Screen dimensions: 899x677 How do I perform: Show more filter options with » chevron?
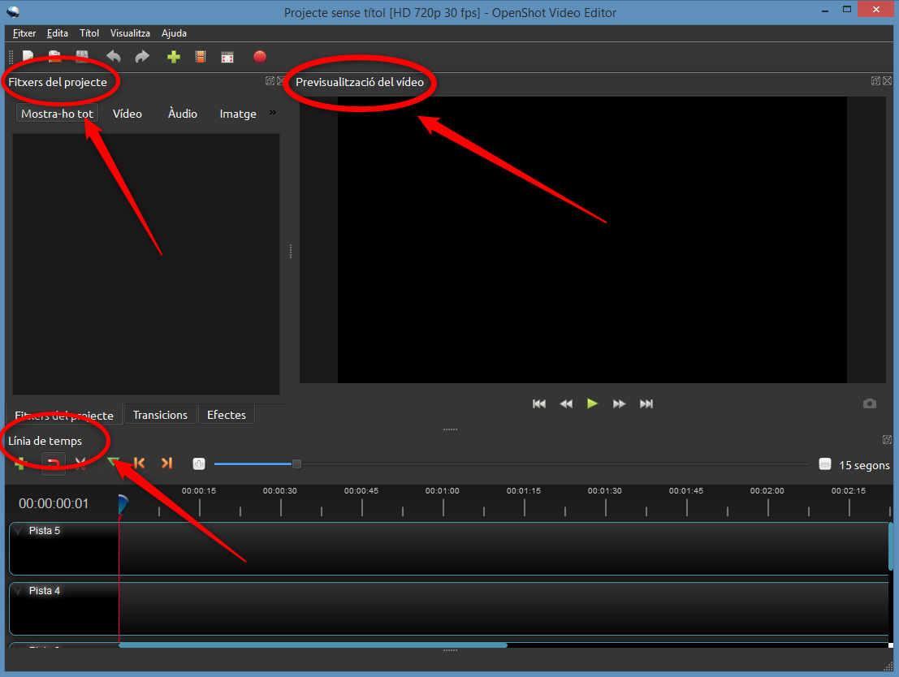pyautogui.click(x=273, y=112)
